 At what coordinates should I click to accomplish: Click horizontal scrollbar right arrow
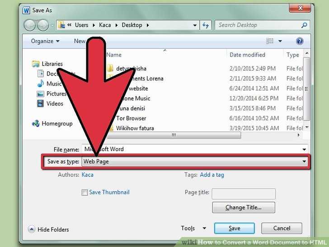[299, 135]
